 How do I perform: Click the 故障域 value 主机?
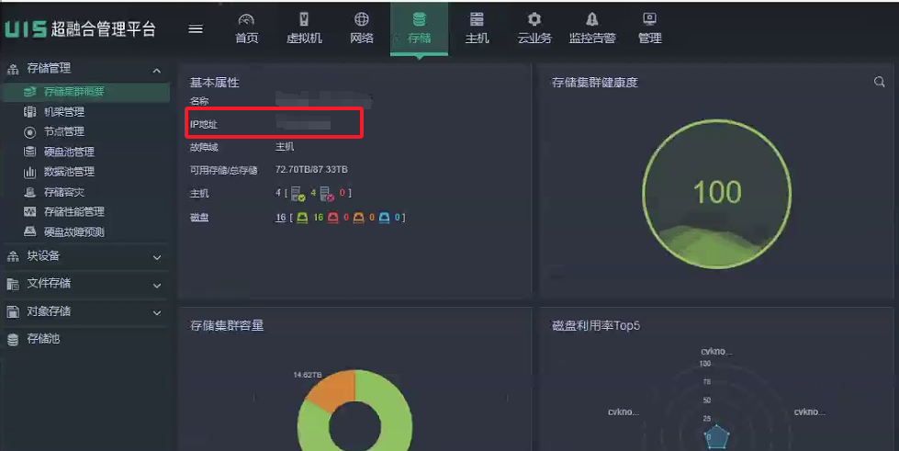(285, 147)
